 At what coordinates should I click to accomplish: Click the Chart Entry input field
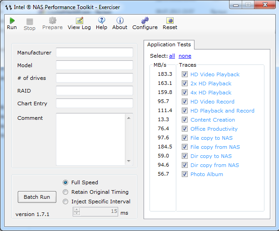pyautogui.click(x=95, y=103)
